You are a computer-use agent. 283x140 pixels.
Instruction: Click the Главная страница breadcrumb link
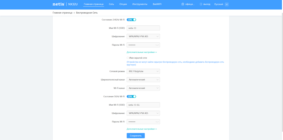coord(63,13)
